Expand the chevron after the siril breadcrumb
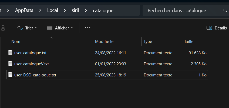229x108 pixels. (86, 11)
